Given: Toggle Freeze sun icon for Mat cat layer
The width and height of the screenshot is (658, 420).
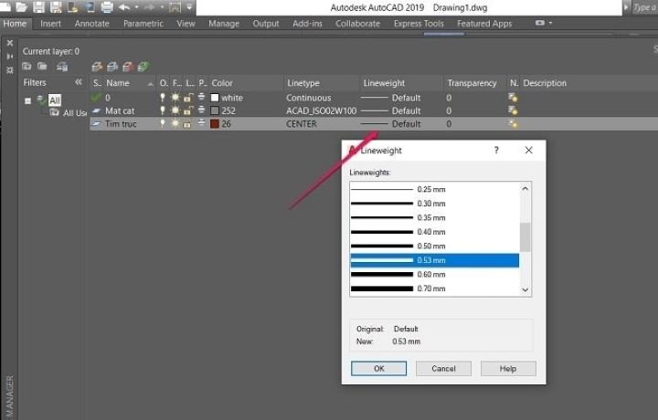Looking at the screenshot, I should point(175,110).
